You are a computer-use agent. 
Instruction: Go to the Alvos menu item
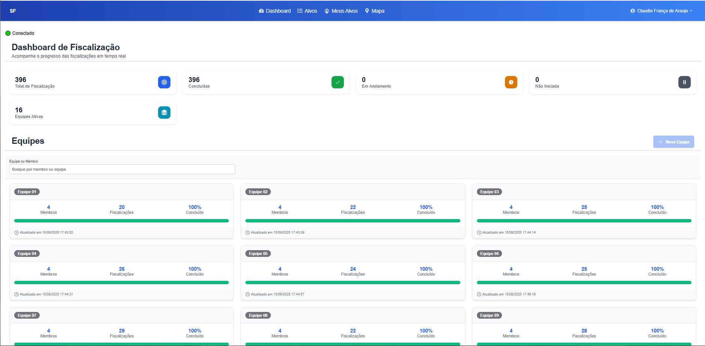point(307,11)
